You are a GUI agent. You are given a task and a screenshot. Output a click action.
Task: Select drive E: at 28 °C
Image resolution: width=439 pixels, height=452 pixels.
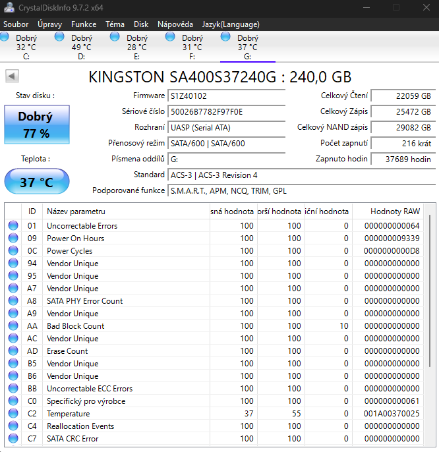[x=136, y=47]
